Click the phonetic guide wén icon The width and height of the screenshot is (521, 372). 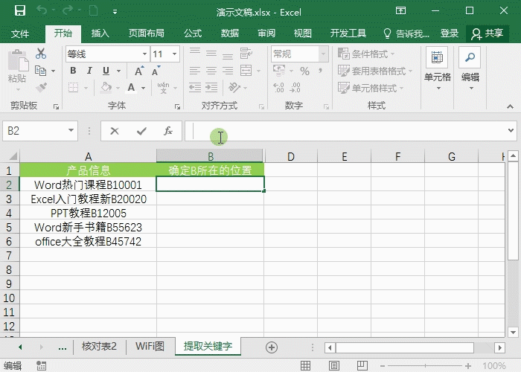(x=163, y=88)
